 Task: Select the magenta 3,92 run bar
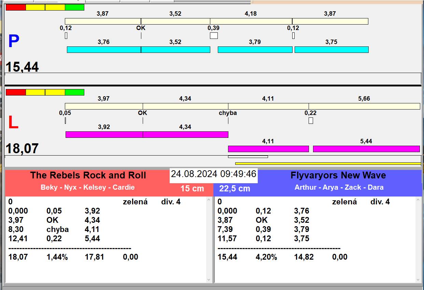coord(104,135)
